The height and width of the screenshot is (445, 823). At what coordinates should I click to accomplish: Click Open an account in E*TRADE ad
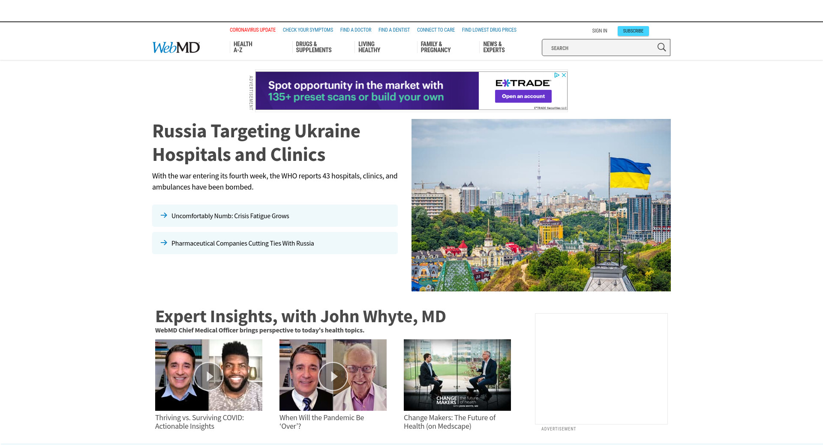[x=523, y=96]
